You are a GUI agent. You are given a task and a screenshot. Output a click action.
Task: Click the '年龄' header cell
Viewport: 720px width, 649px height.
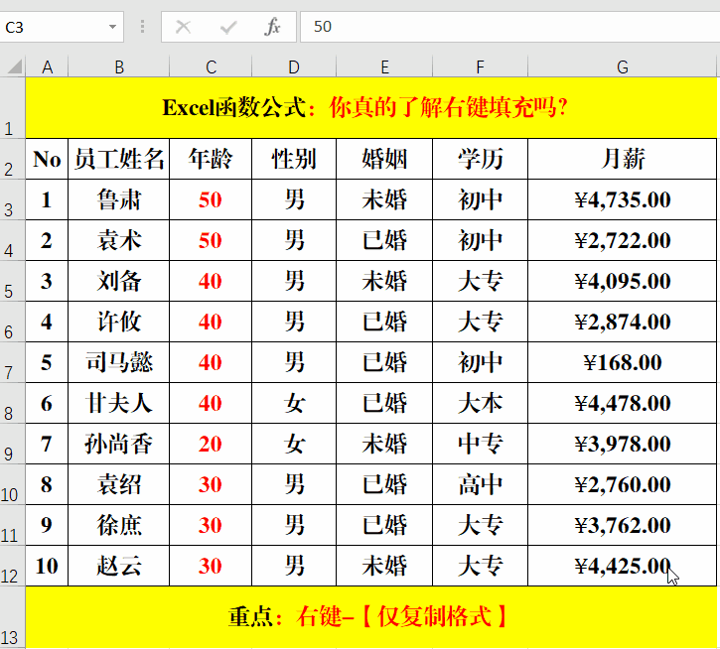(211, 159)
